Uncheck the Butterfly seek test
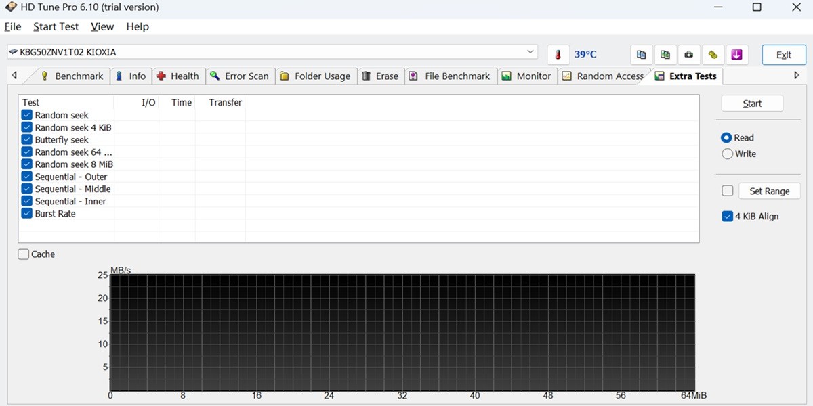813x406 pixels. 27,140
